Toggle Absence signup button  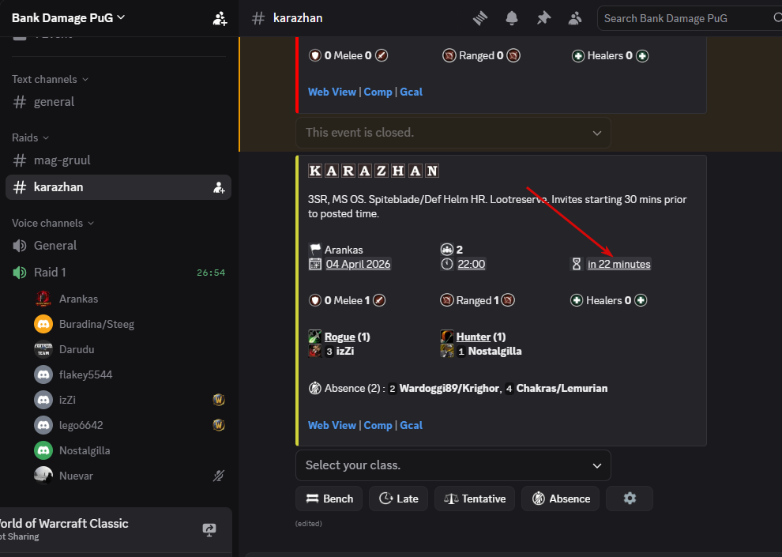(x=561, y=499)
